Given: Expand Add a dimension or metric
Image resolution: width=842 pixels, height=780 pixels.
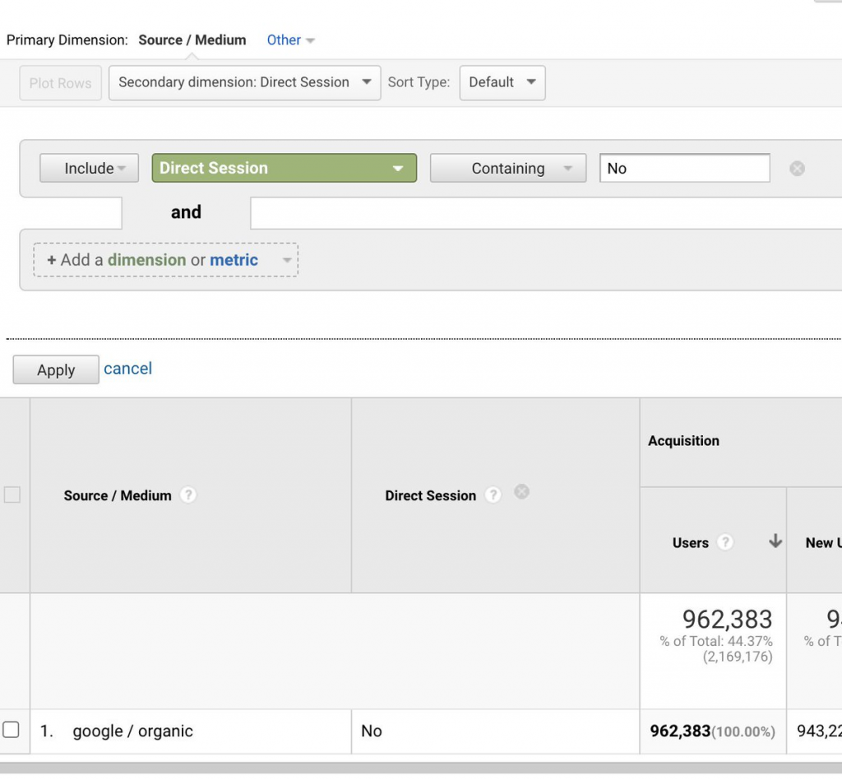Looking at the screenshot, I should tap(165, 260).
